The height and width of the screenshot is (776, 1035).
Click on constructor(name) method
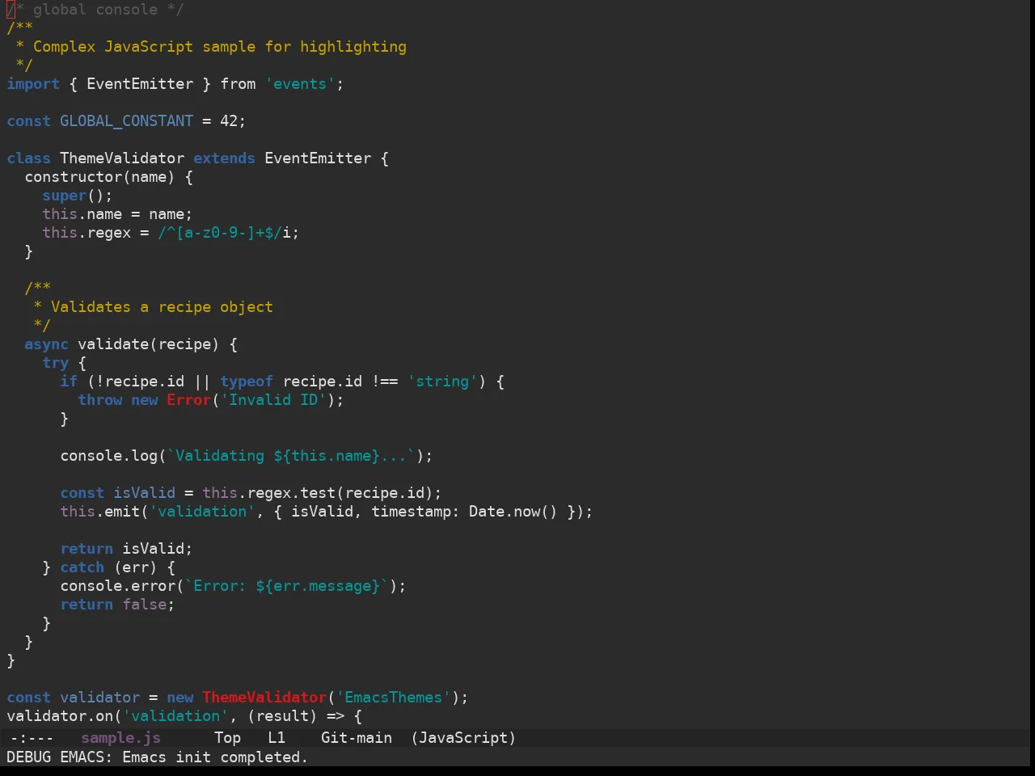[x=99, y=177]
